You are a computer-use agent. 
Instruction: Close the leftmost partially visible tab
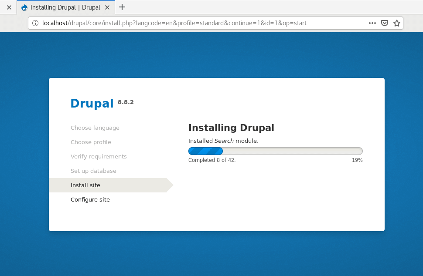tap(9, 7)
